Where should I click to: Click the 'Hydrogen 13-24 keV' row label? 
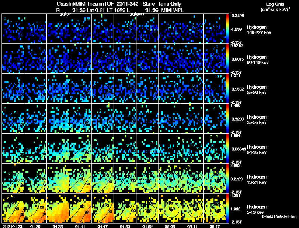(257, 180)
